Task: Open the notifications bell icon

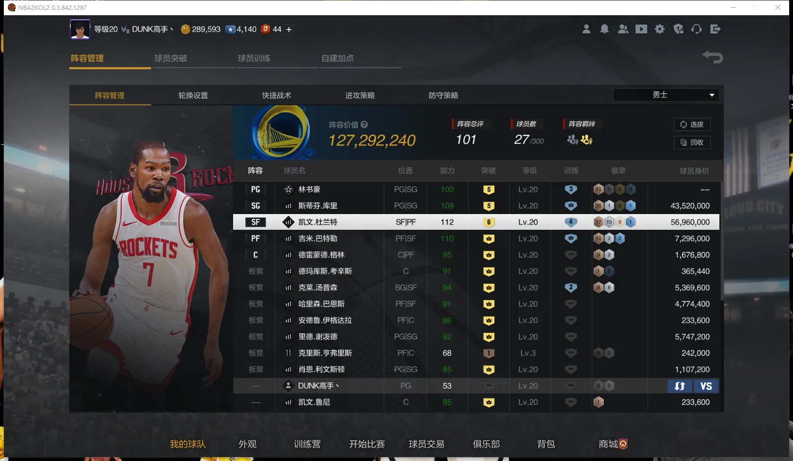Action: point(605,29)
